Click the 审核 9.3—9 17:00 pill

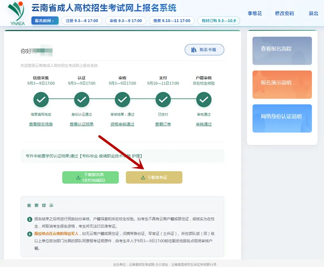pyautogui.click(x=126, y=21)
